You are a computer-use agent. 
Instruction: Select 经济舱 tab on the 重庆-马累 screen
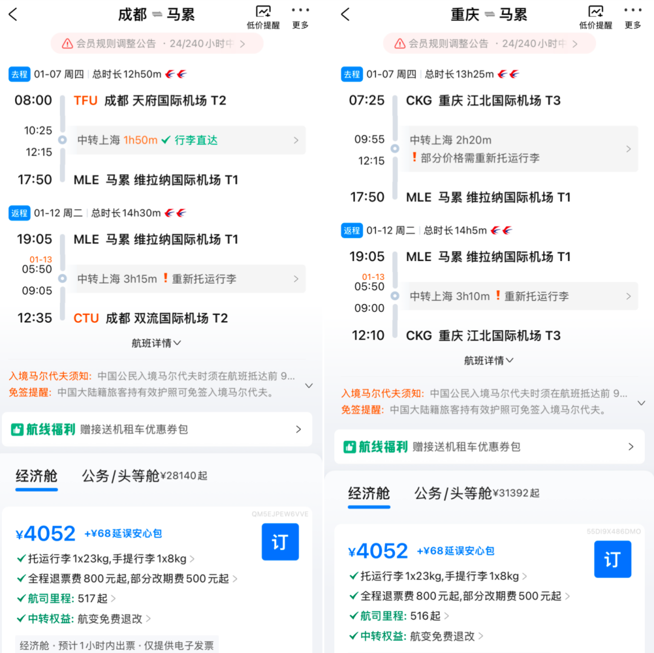click(369, 494)
